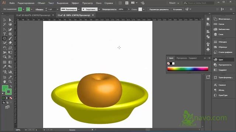Screen dimensions: 236x132
Task: Open the Symbols panel club icon
Action: 208,49
